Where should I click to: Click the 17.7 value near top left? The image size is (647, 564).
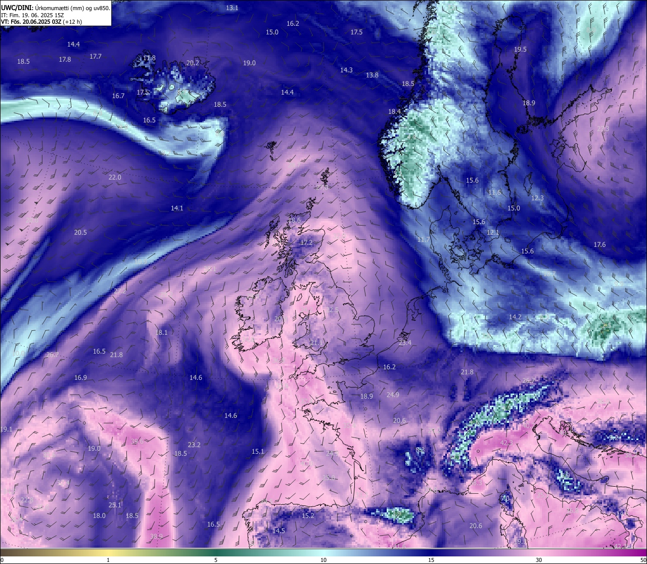coord(96,57)
